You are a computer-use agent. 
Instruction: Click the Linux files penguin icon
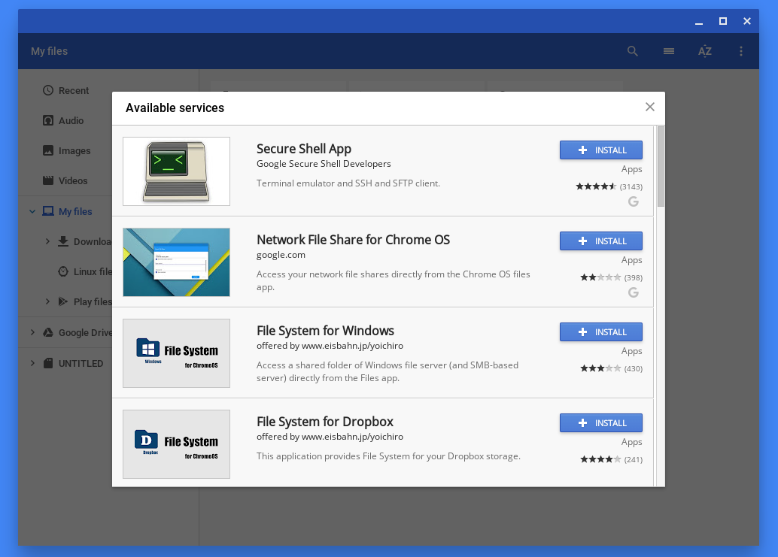(63, 271)
